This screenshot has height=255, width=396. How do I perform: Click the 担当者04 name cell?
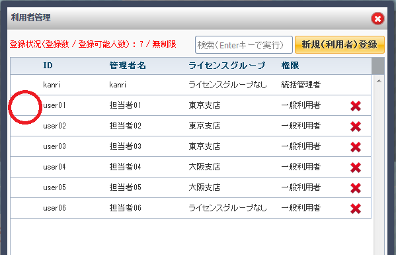[x=125, y=167]
